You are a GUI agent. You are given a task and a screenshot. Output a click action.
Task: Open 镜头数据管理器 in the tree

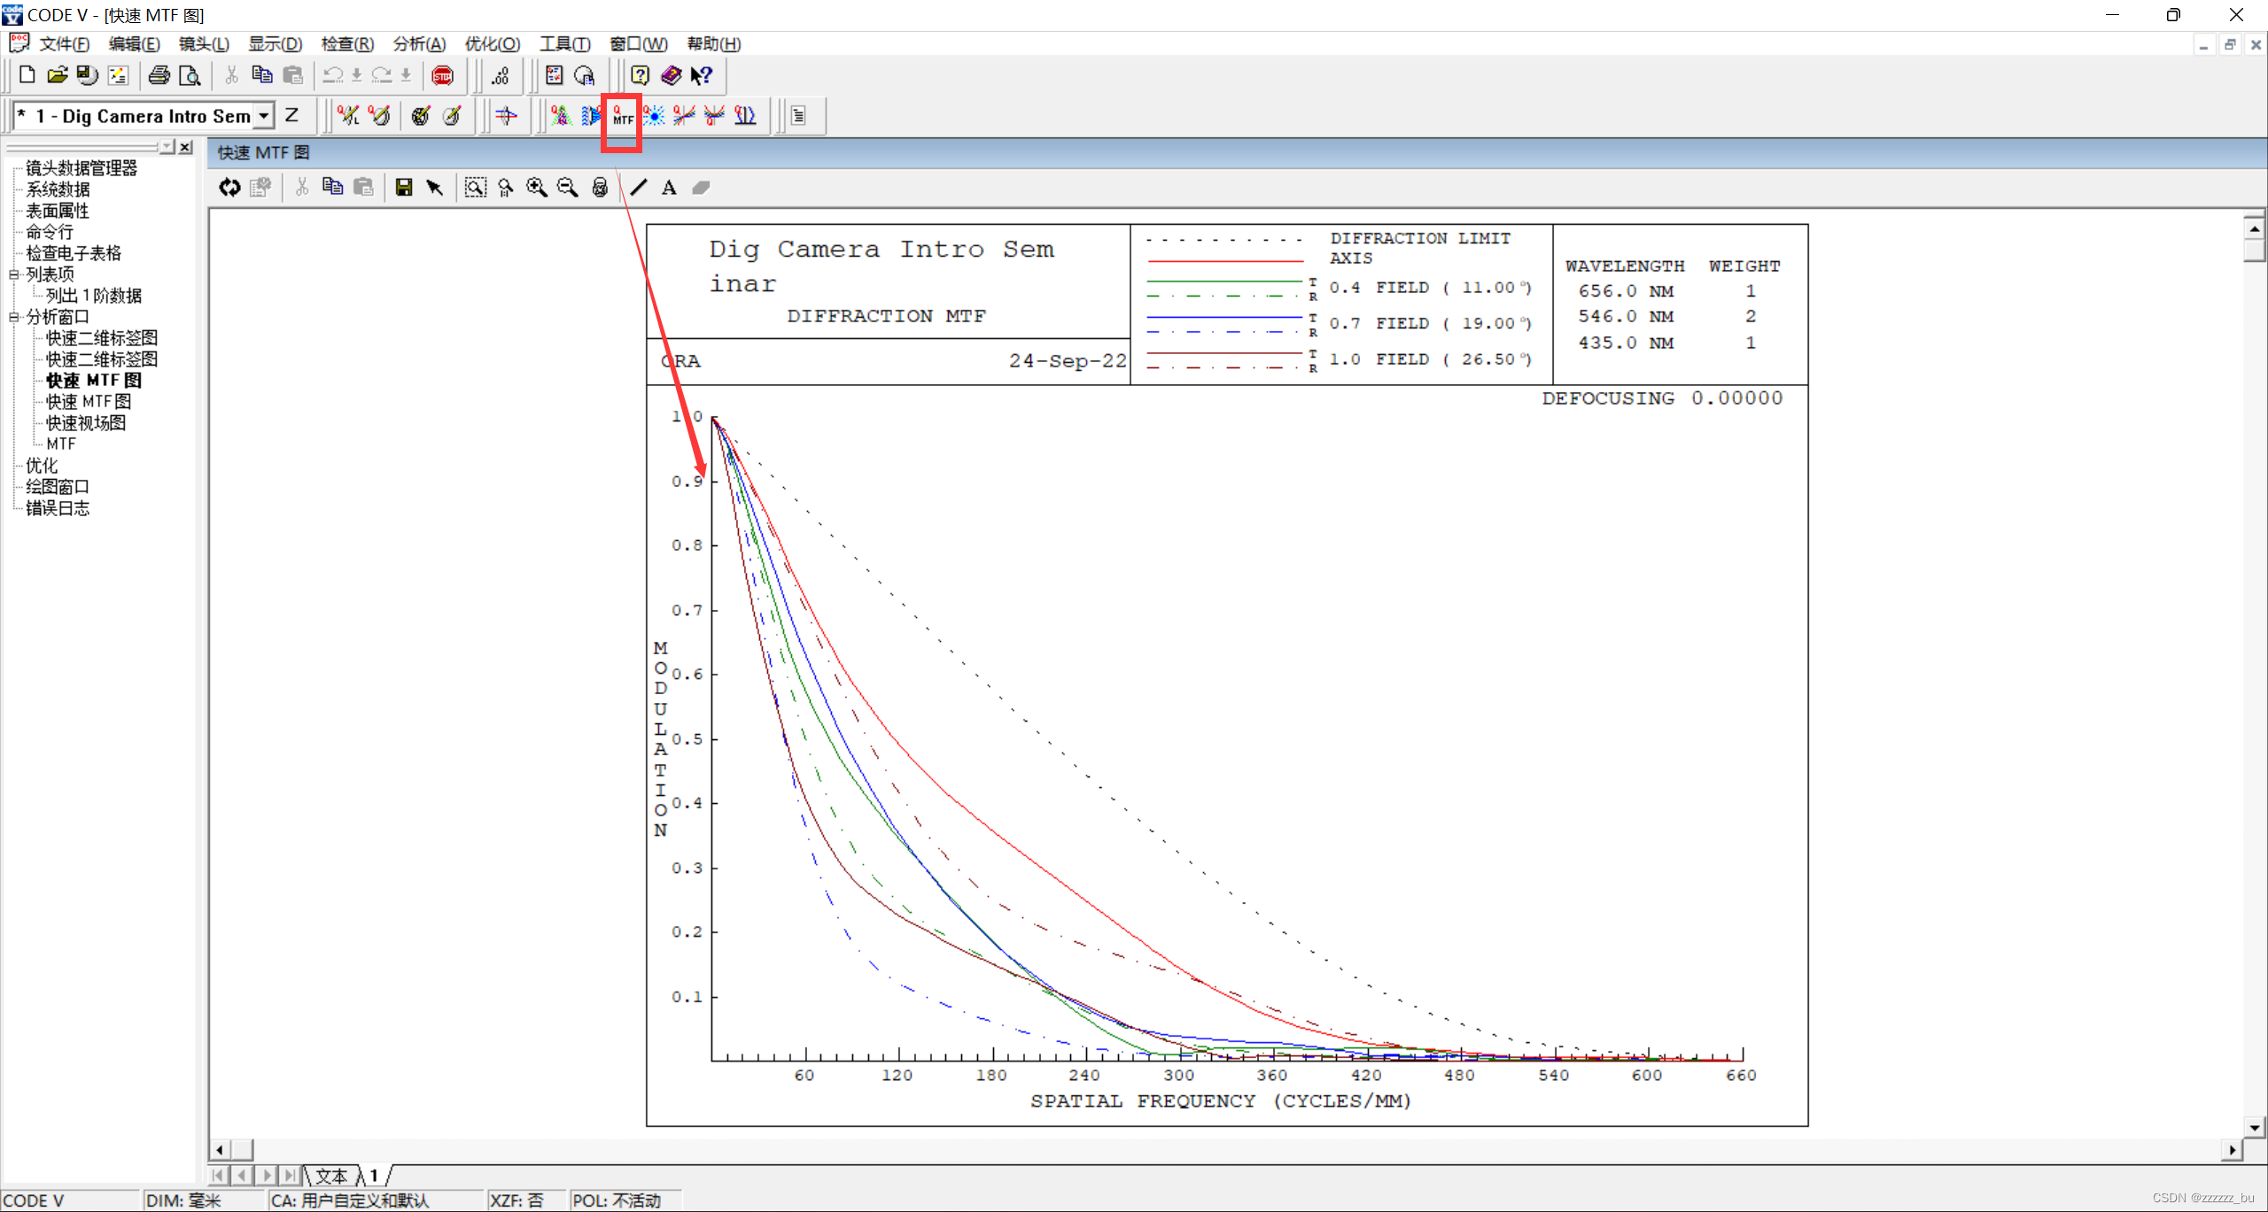[x=81, y=168]
